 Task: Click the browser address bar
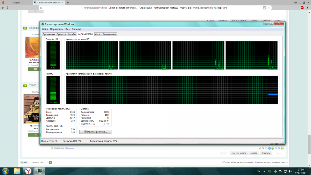coord(155,8)
